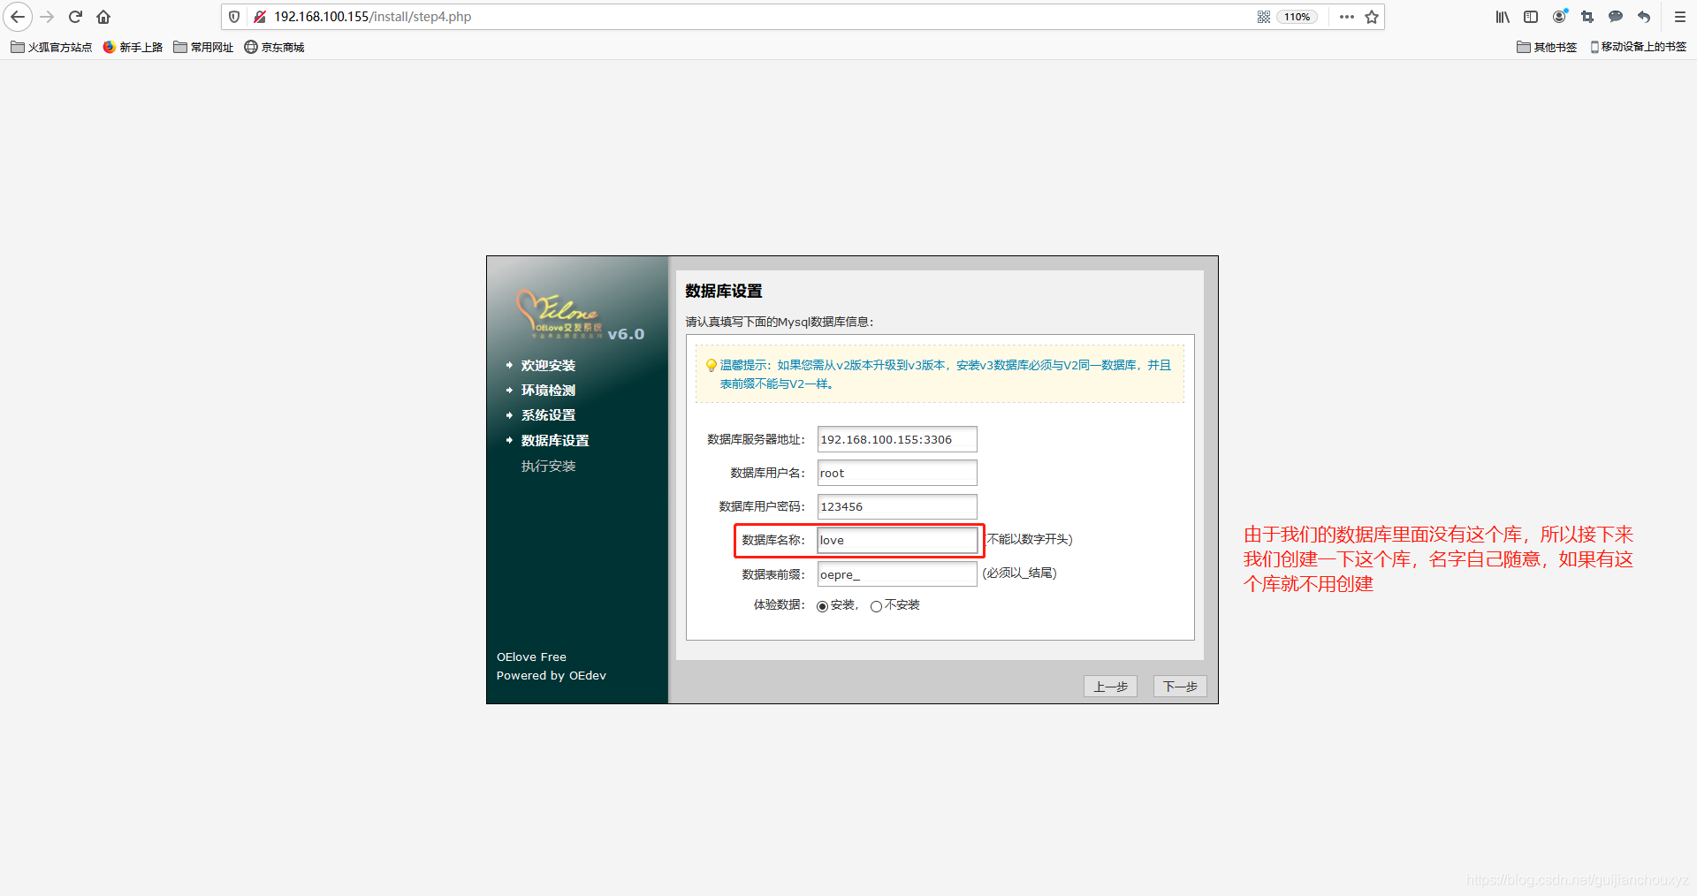Open the library icon in toolbar
This screenshot has height=896, width=1697.
1503,17
